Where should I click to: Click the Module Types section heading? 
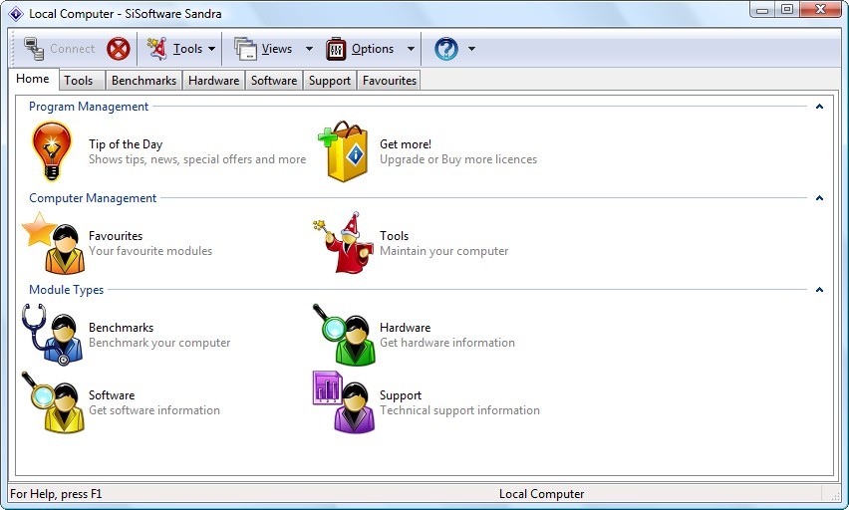[x=66, y=290]
